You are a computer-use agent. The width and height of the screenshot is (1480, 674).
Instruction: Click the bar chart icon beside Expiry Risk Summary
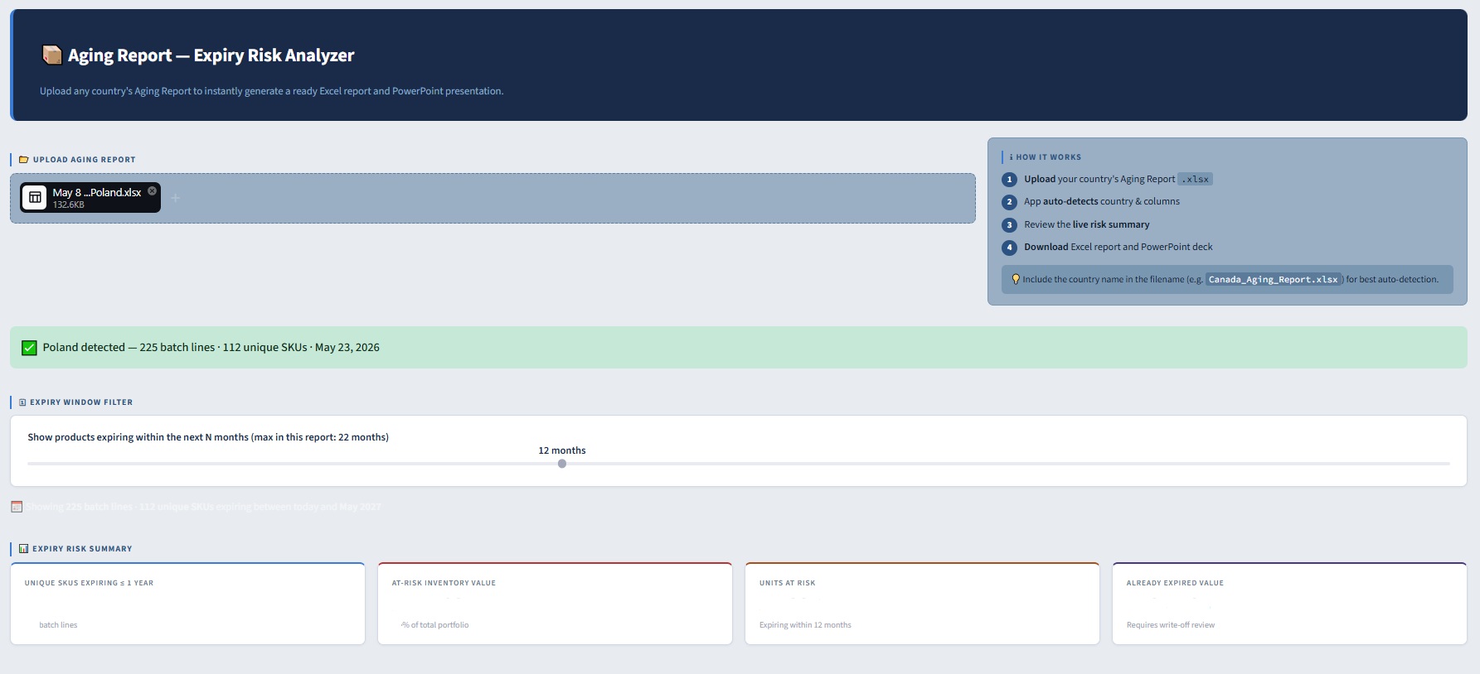(23, 549)
